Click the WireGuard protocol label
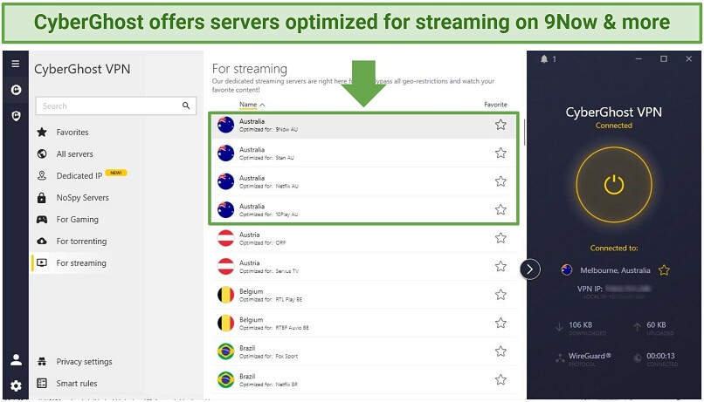The image size is (704, 402). click(590, 356)
